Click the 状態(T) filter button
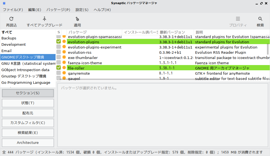 pyautogui.click(x=28, y=103)
